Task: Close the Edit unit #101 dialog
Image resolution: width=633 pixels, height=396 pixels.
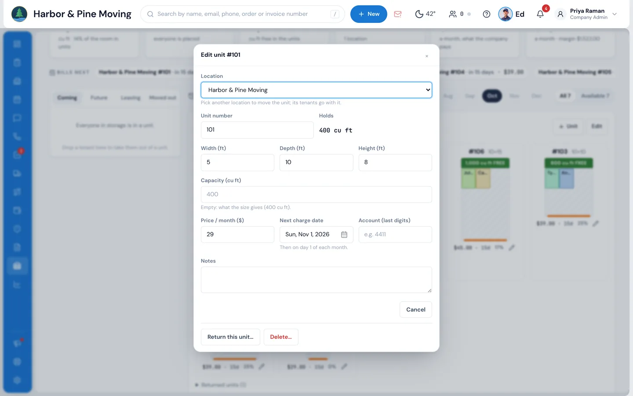Action: [x=427, y=56]
